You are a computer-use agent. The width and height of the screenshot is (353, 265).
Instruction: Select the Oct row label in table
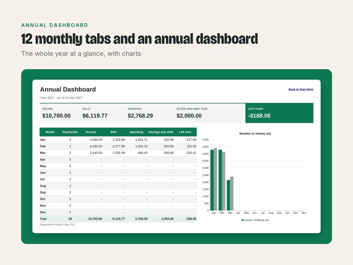tap(43, 199)
